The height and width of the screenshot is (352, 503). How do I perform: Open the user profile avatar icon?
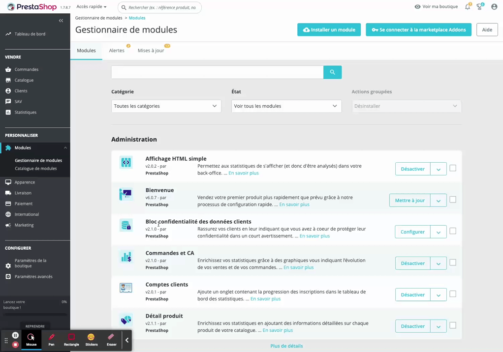pyautogui.click(x=494, y=7)
